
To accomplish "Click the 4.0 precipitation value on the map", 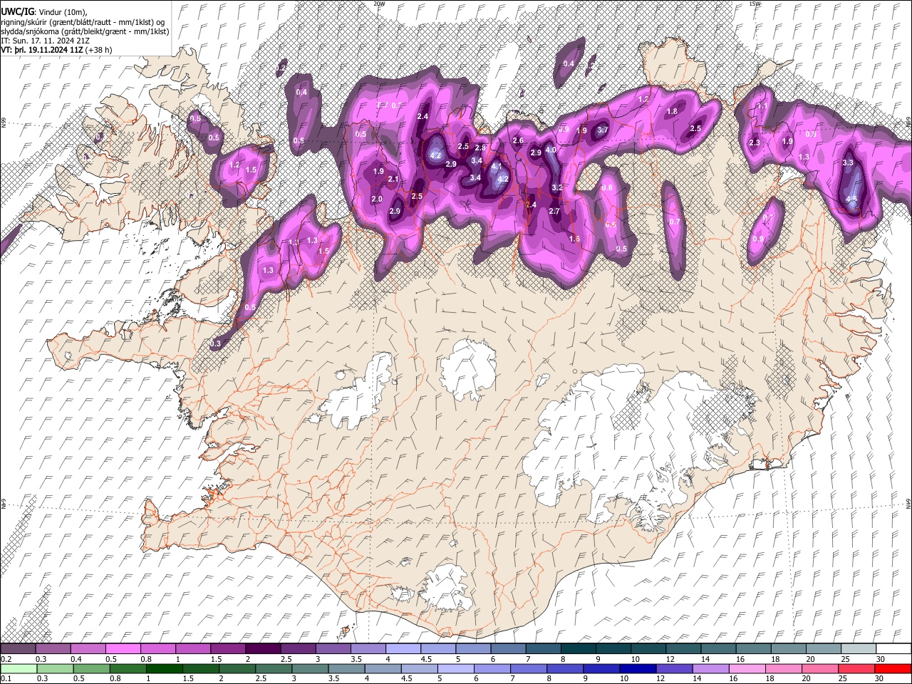I will tap(551, 150).
